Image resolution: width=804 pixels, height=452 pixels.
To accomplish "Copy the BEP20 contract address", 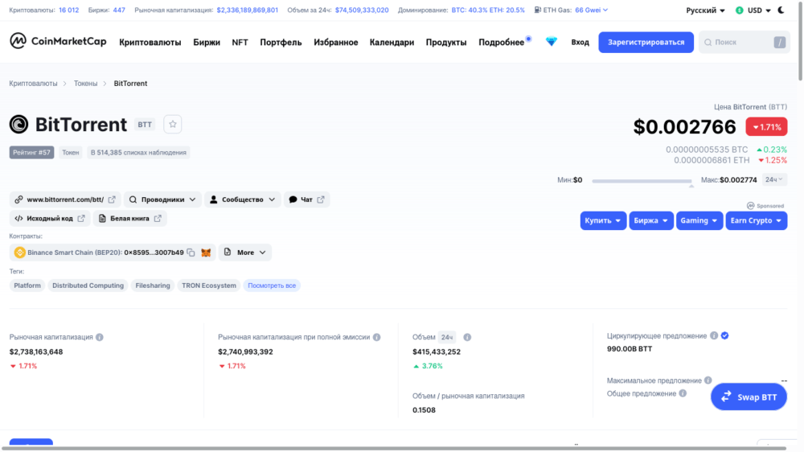I will click(191, 253).
